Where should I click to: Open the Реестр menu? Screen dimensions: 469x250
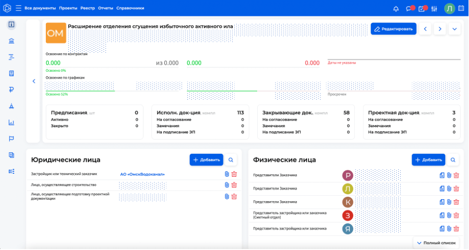point(87,8)
